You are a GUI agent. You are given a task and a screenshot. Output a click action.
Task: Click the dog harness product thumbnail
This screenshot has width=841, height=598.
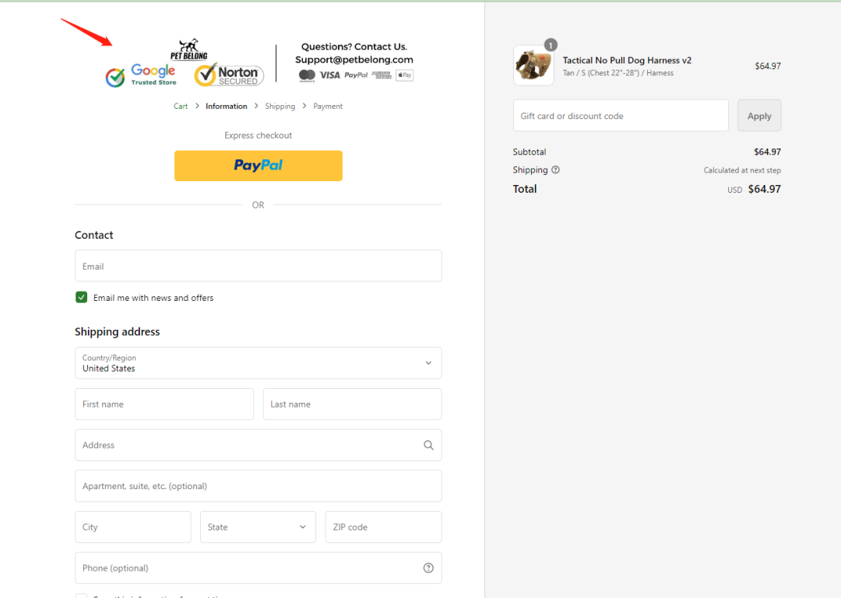pyautogui.click(x=533, y=65)
